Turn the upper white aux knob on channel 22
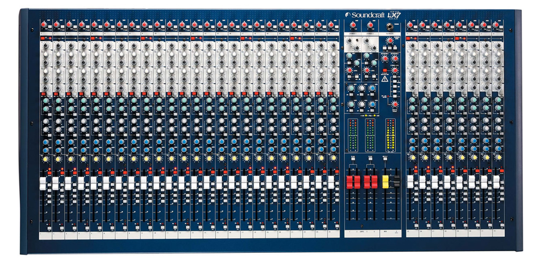The width and height of the screenshot is (537, 262). (x=309, y=121)
